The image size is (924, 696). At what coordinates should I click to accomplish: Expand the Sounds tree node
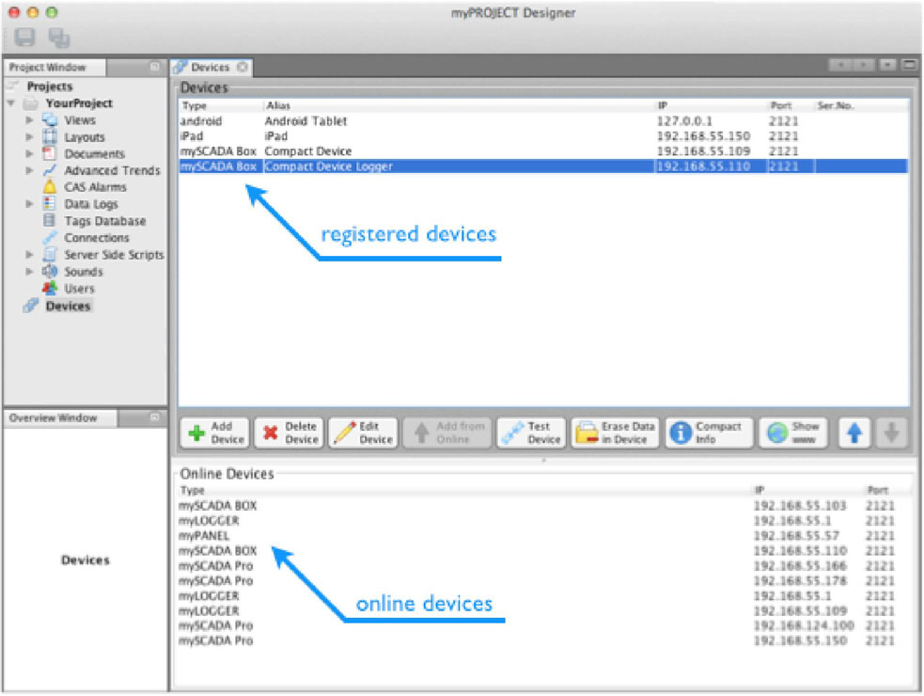29,271
